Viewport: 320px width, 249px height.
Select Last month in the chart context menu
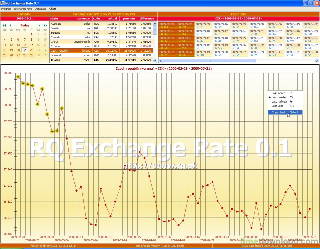point(278,93)
